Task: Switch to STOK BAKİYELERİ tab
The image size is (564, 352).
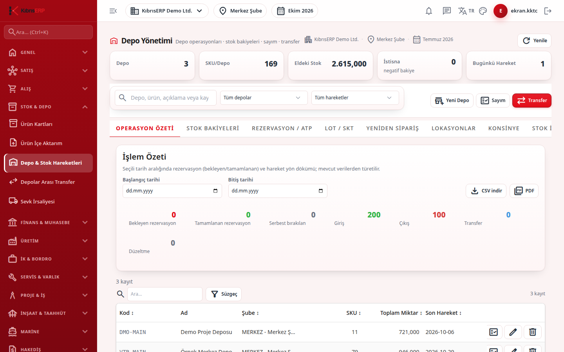Action: pos(213,128)
